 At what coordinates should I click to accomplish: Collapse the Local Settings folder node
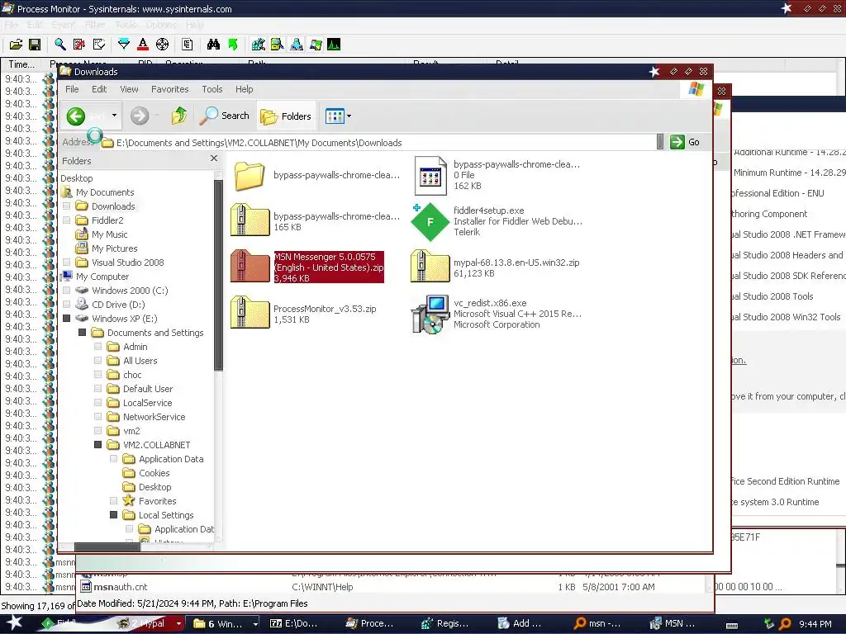click(114, 514)
